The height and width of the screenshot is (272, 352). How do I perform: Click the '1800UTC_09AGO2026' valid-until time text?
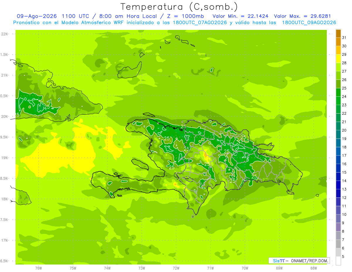coord(309,23)
